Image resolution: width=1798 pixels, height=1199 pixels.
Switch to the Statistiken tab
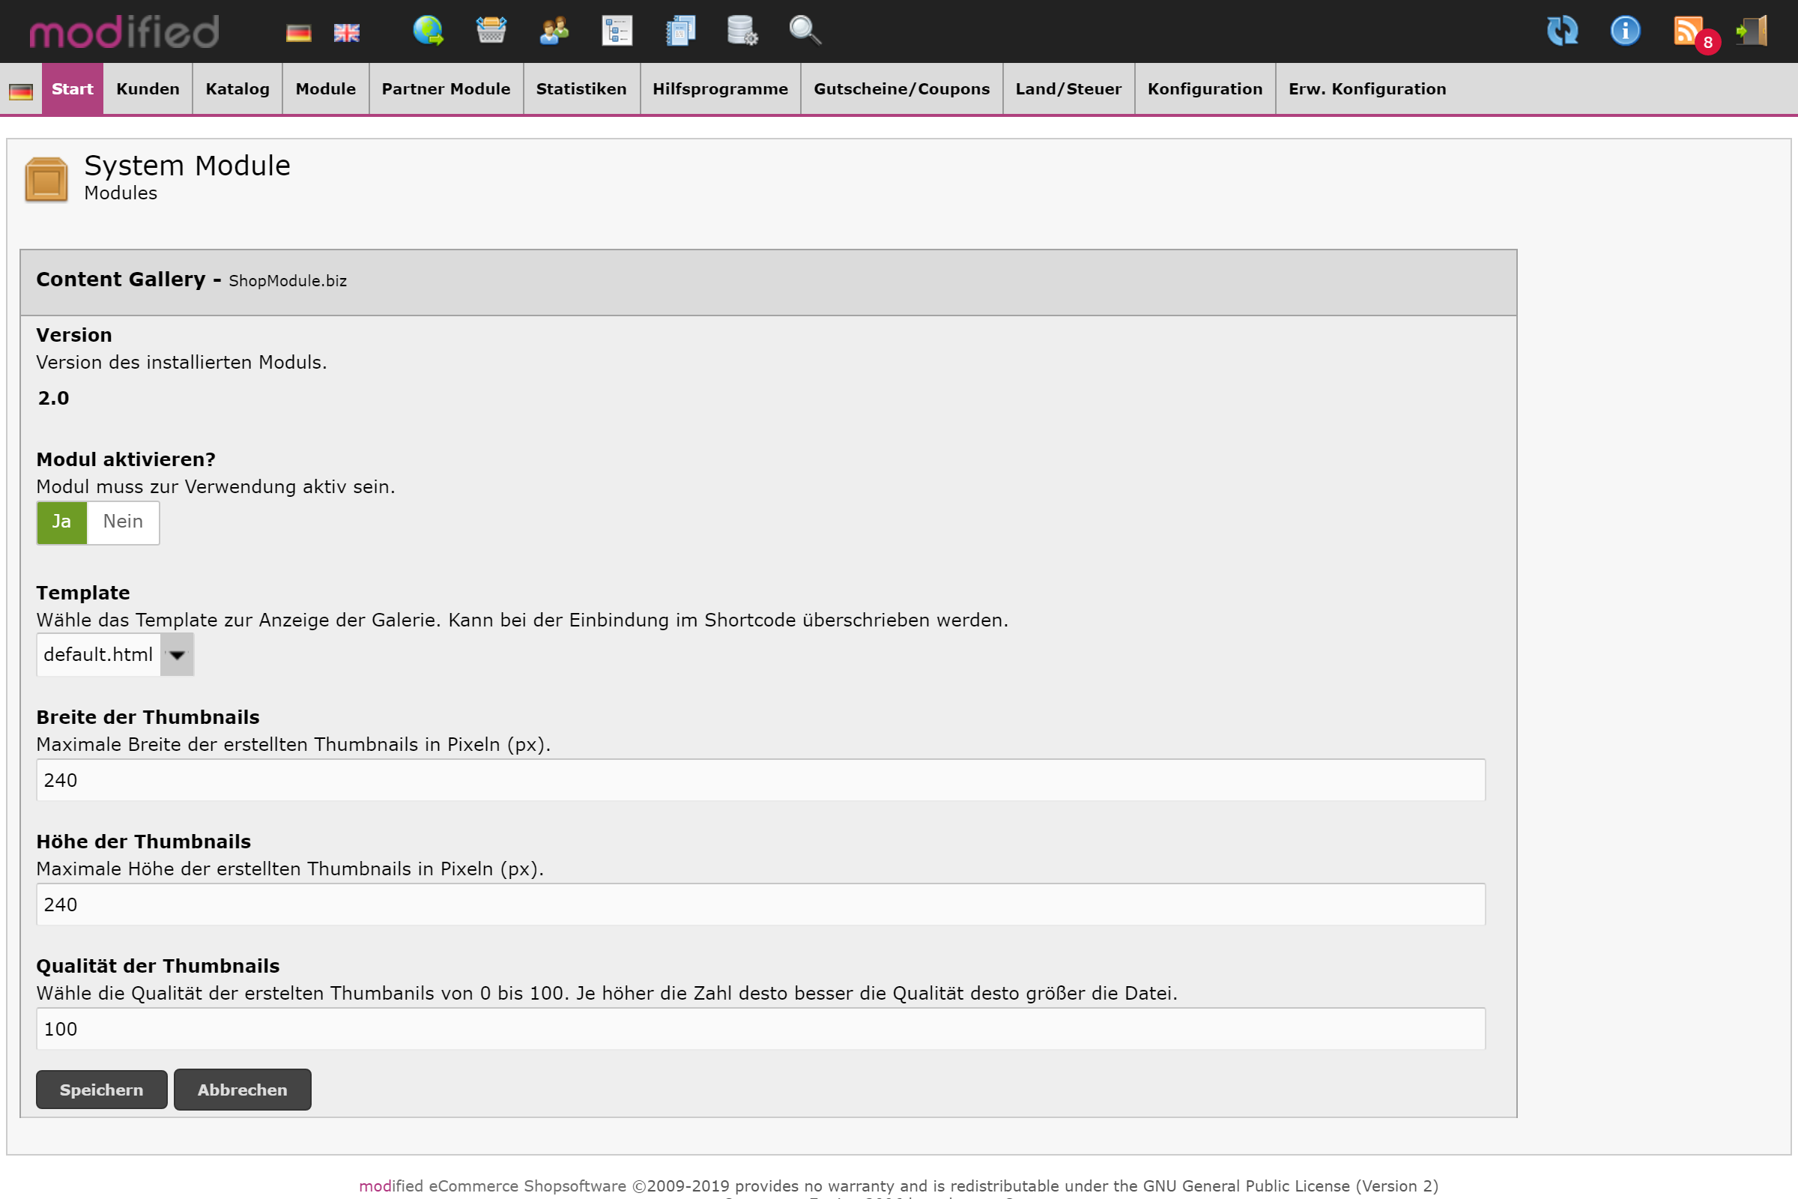581,88
